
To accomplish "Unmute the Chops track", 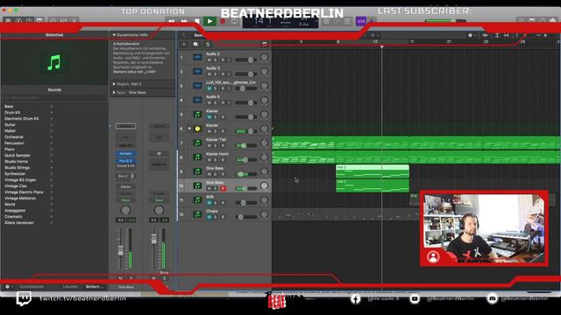I will click(x=209, y=217).
